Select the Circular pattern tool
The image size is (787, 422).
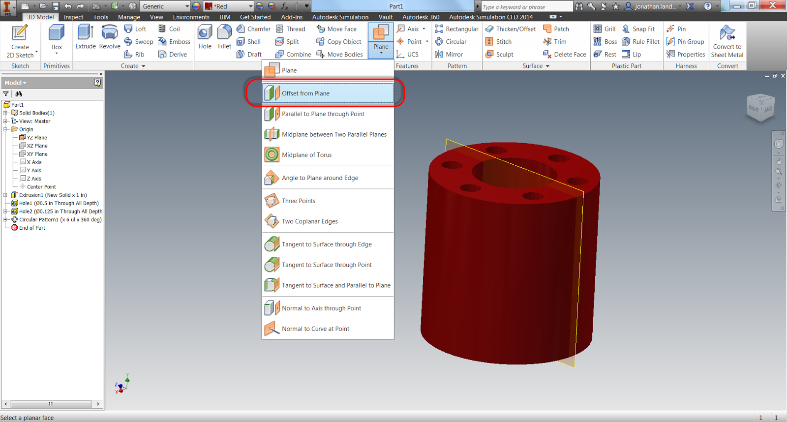click(x=451, y=42)
